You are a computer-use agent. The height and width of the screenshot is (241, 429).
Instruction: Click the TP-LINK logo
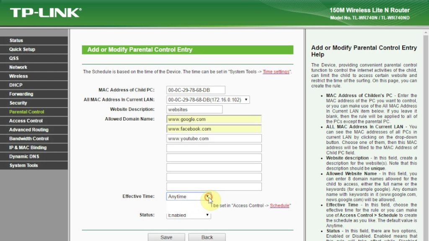46,13
